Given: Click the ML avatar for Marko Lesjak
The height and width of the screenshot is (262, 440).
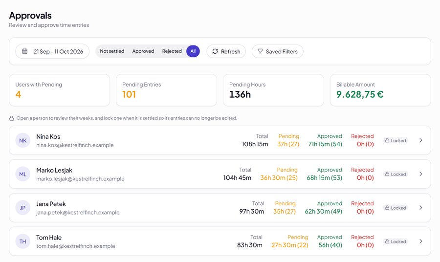Looking at the screenshot, I should [22, 174].
